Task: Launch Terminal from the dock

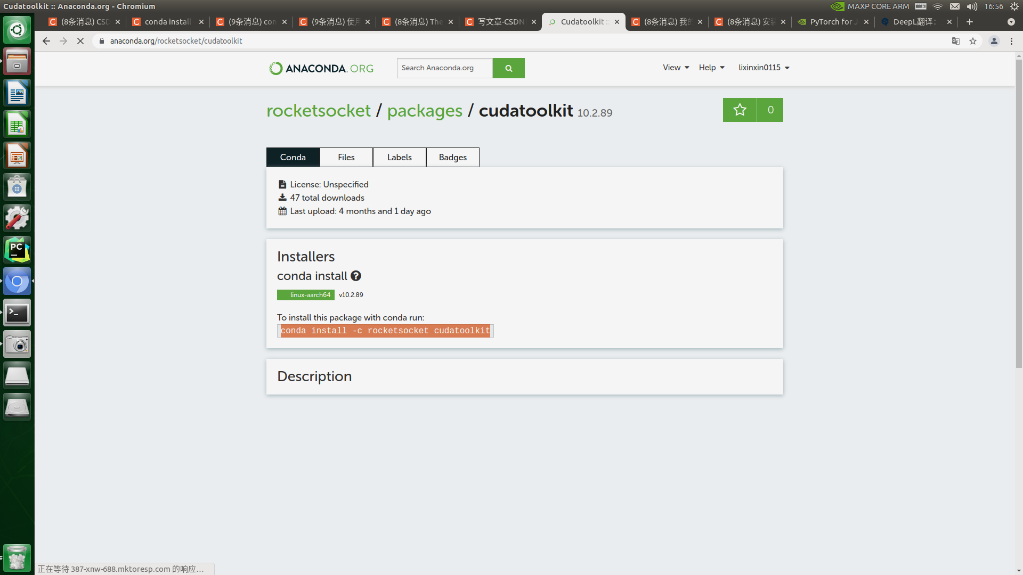Action: [17, 313]
